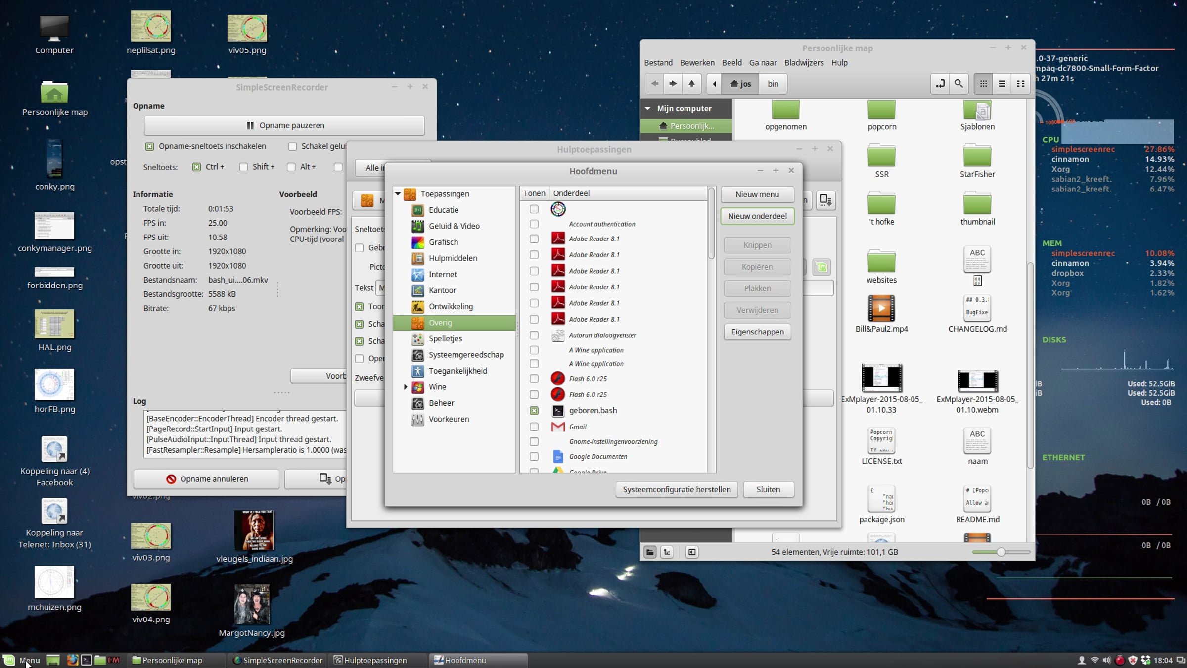Toggle Ctrl hotkey checkbox

click(197, 167)
